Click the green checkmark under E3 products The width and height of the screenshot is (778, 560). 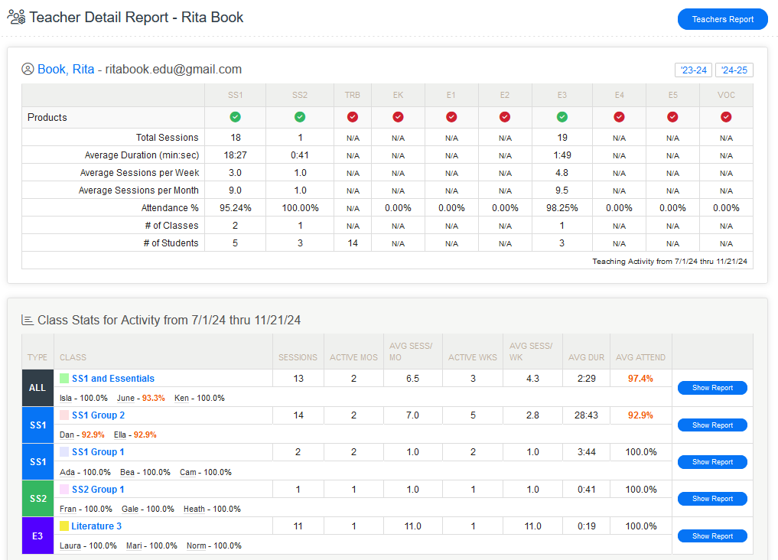coord(562,117)
